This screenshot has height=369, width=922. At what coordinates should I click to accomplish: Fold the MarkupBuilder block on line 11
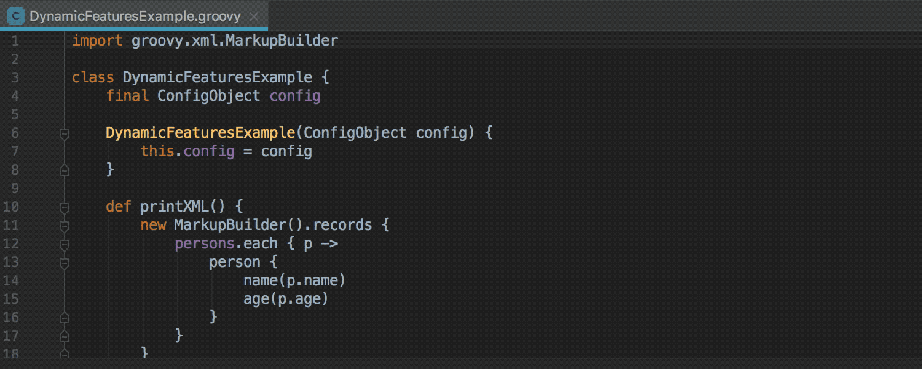tap(64, 225)
